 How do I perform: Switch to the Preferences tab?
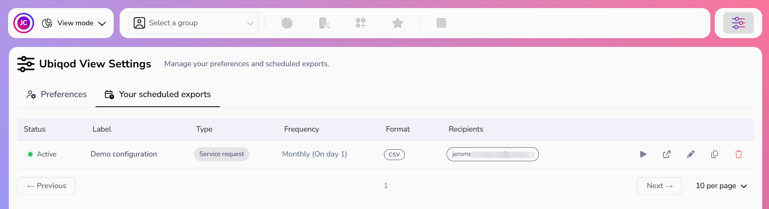click(57, 94)
